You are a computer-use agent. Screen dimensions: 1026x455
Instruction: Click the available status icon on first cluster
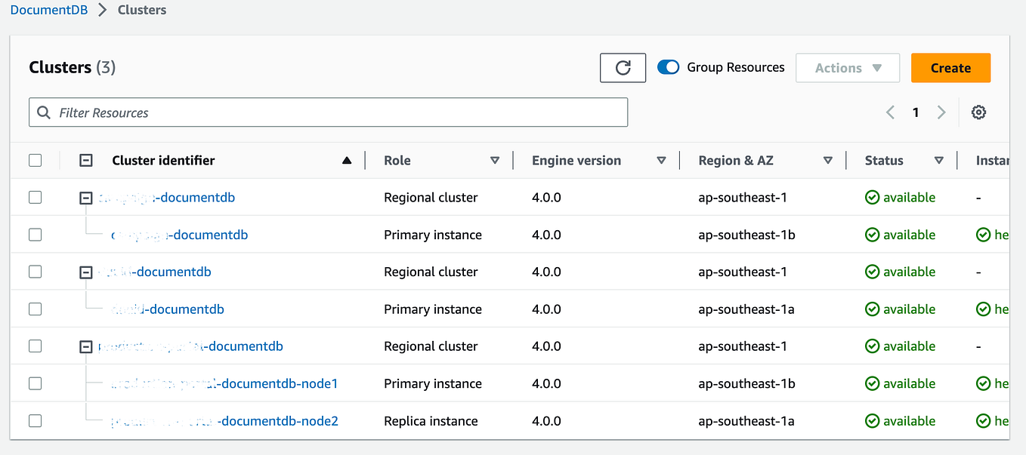point(873,197)
